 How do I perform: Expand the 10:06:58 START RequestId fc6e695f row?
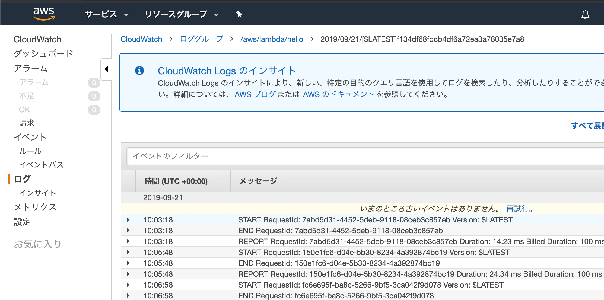[x=128, y=285]
